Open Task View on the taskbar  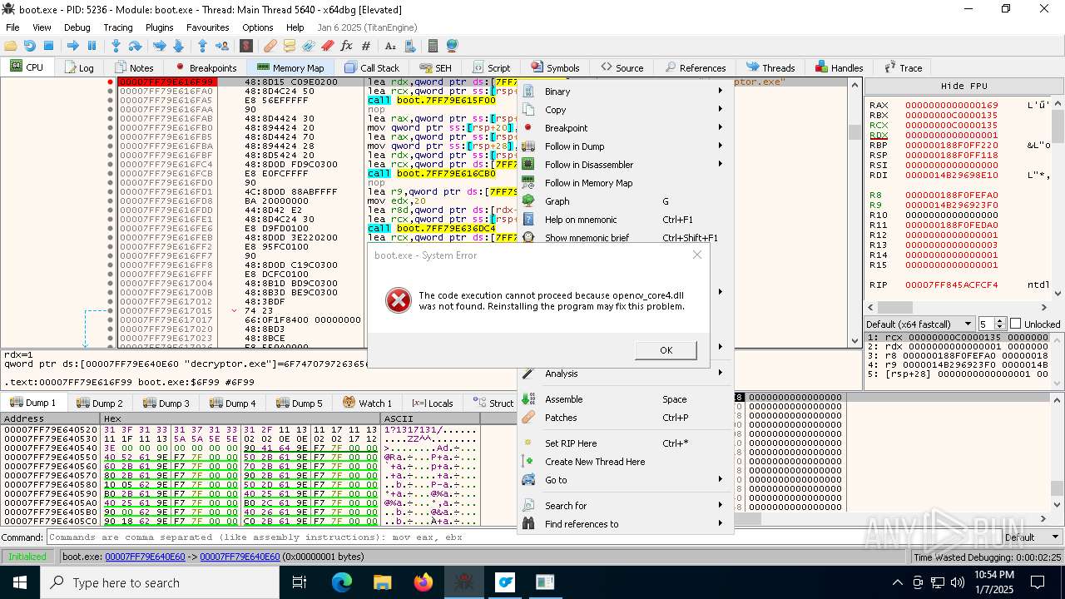pos(300,582)
